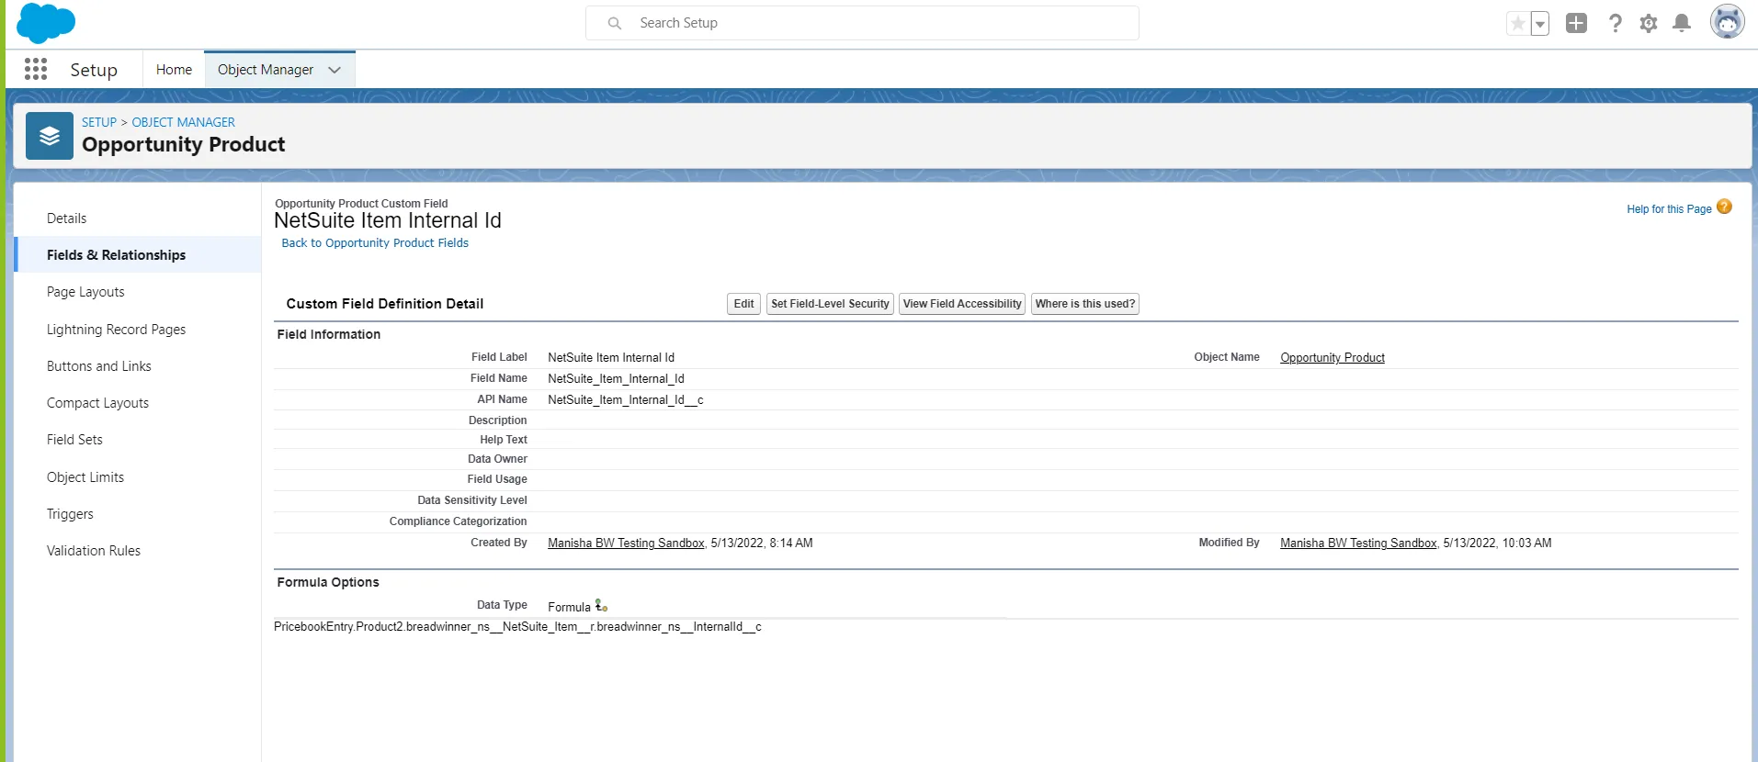Click the search magnifier icon
Viewport: 1758px width, 762px height.
[x=615, y=23]
